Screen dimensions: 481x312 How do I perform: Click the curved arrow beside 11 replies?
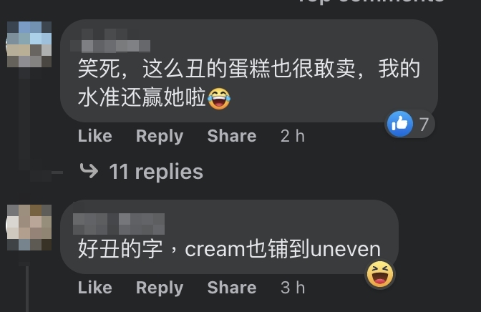tap(89, 170)
